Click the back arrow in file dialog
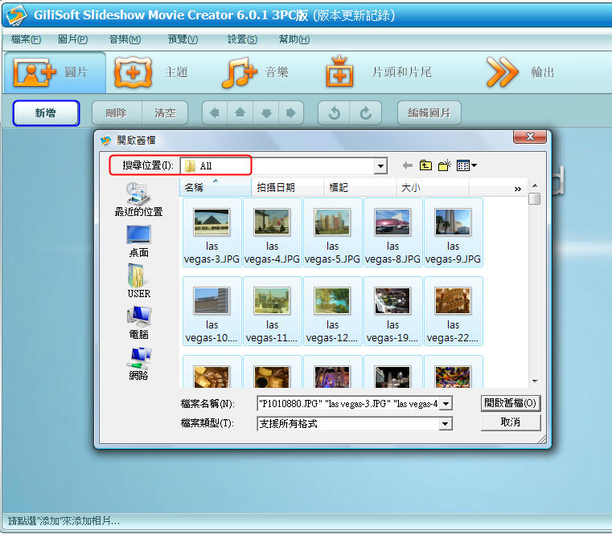The width and height of the screenshot is (612, 534). point(407,165)
